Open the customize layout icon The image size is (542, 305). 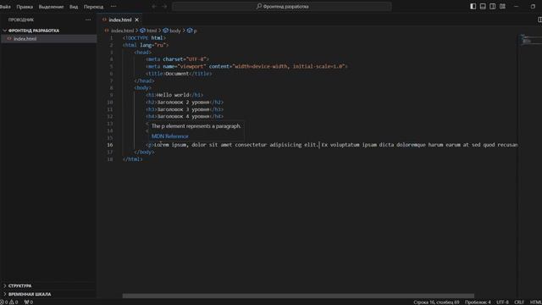(x=502, y=6)
